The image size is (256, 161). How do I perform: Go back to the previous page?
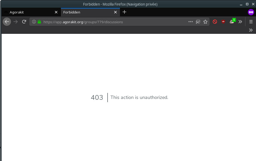coord(7,22)
